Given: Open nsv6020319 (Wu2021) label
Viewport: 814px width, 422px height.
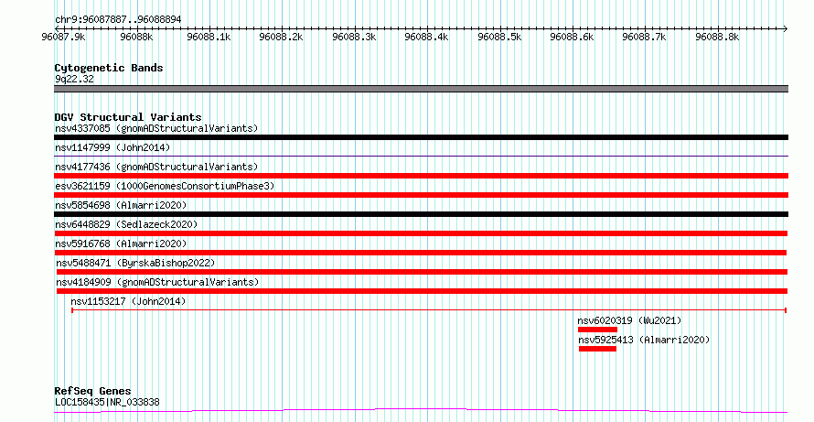Looking at the screenshot, I should click(630, 320).
